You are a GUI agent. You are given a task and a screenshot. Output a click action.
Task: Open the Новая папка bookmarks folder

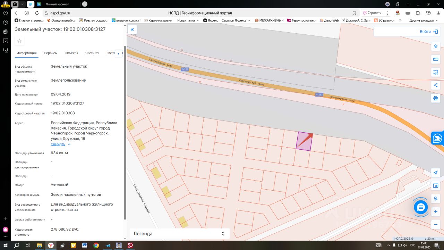188,20
